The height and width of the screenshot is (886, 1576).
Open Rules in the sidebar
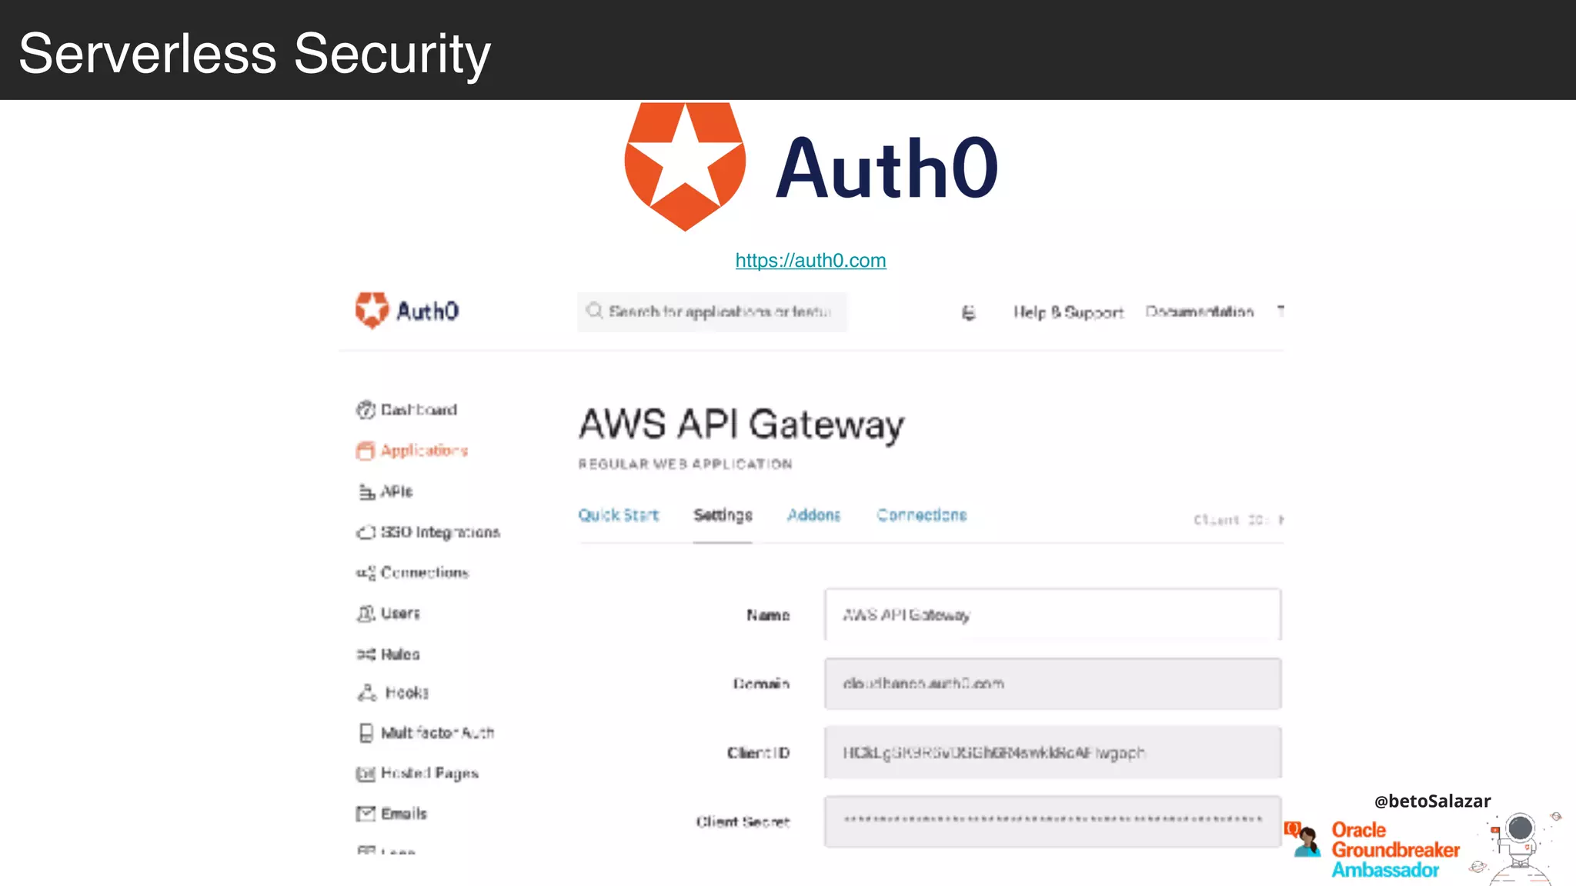click(x=400, y=655)
